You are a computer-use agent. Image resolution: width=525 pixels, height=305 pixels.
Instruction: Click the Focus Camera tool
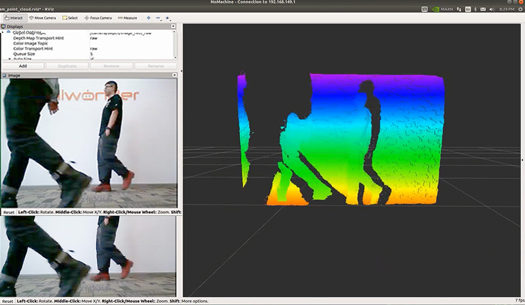(98, 18)
